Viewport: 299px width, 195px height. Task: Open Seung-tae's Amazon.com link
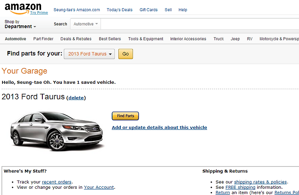[77, 10]
